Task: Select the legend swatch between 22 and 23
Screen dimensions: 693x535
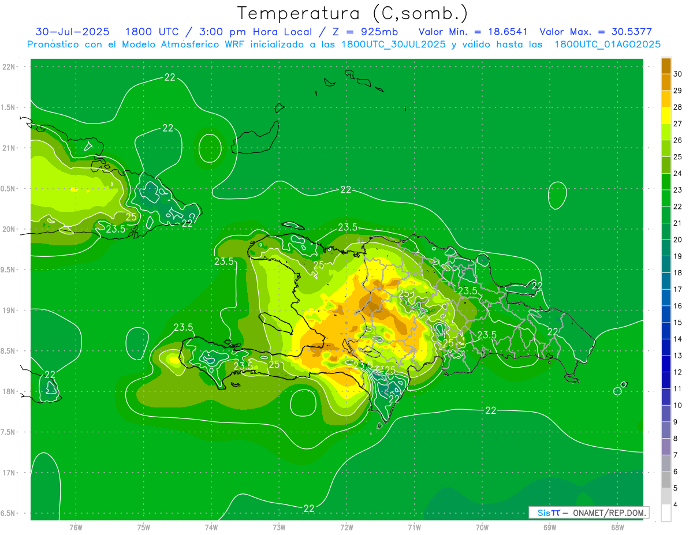Action: (x=666, y=198)
